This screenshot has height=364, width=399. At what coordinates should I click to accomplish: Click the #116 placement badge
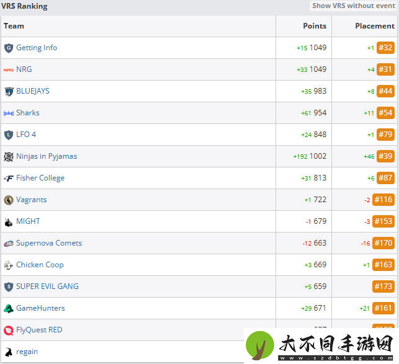383,200
